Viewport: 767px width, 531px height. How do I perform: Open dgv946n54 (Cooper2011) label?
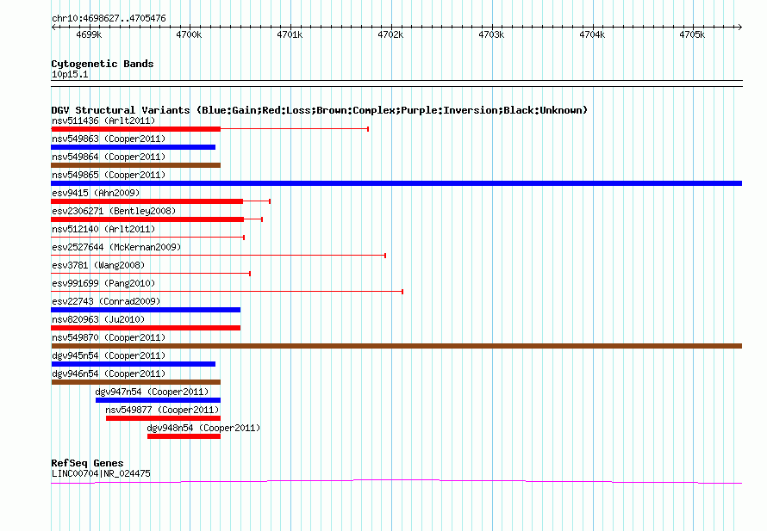point(109,374)
